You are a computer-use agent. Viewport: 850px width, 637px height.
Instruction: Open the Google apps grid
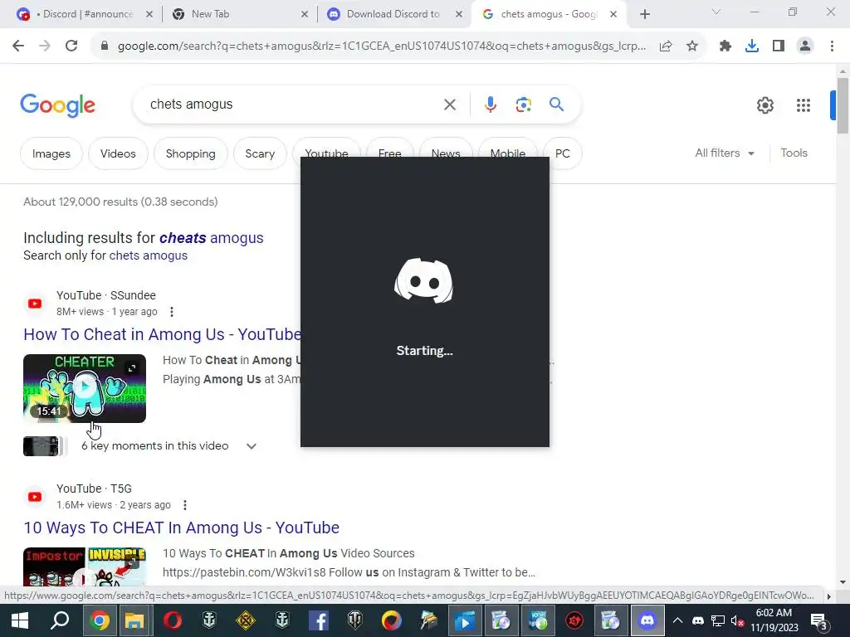pyautogui.click(x=803, y=105)
